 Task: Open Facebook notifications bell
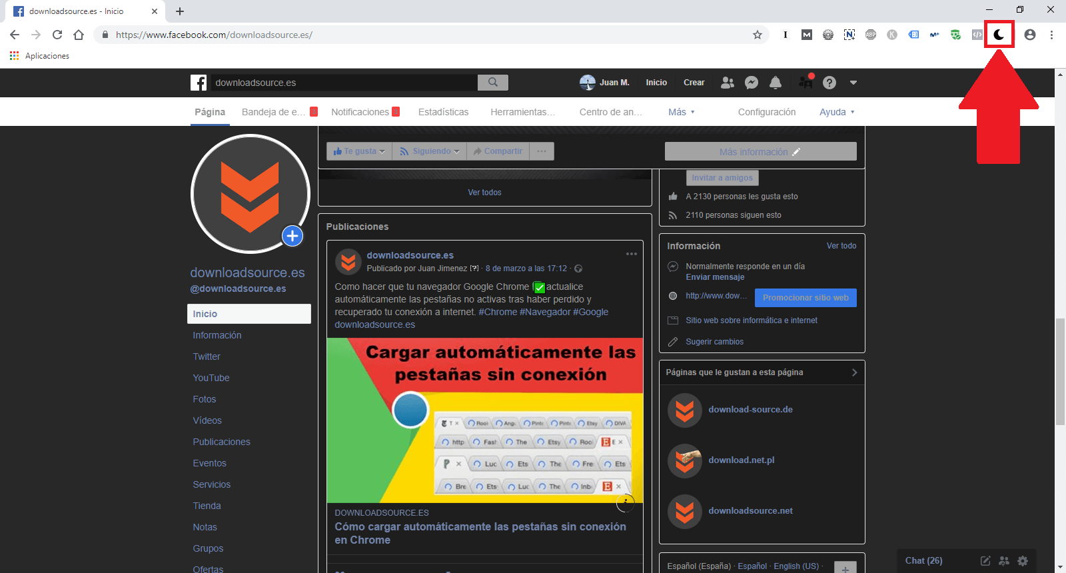776,83
